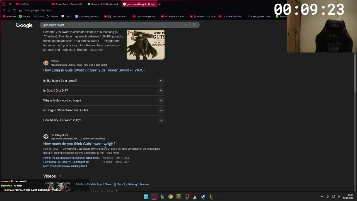Switch to SoutenSubs - Berserk 01 tab
This screenshot has width=357, height=201.
point(67,4)
